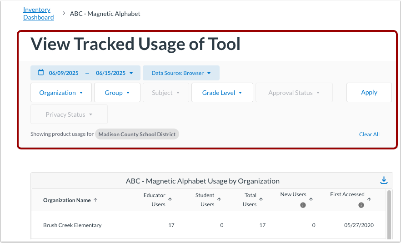The image size is (401, 243).
Task: Click the table title Usage by Organization
Action: pyautogui.click(x=203, y=181)
